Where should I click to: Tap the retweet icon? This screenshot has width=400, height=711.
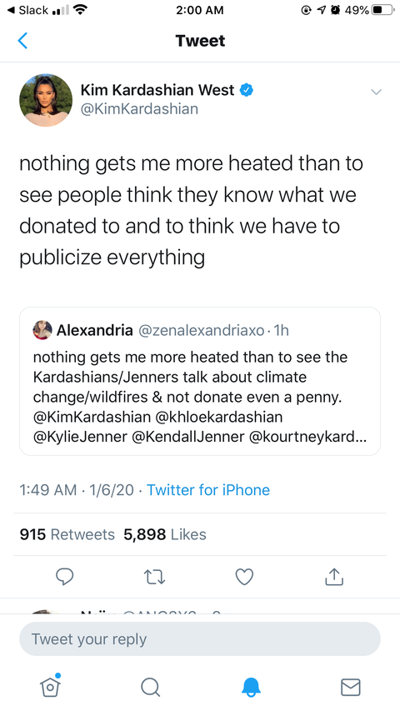[x=154, y=577]
